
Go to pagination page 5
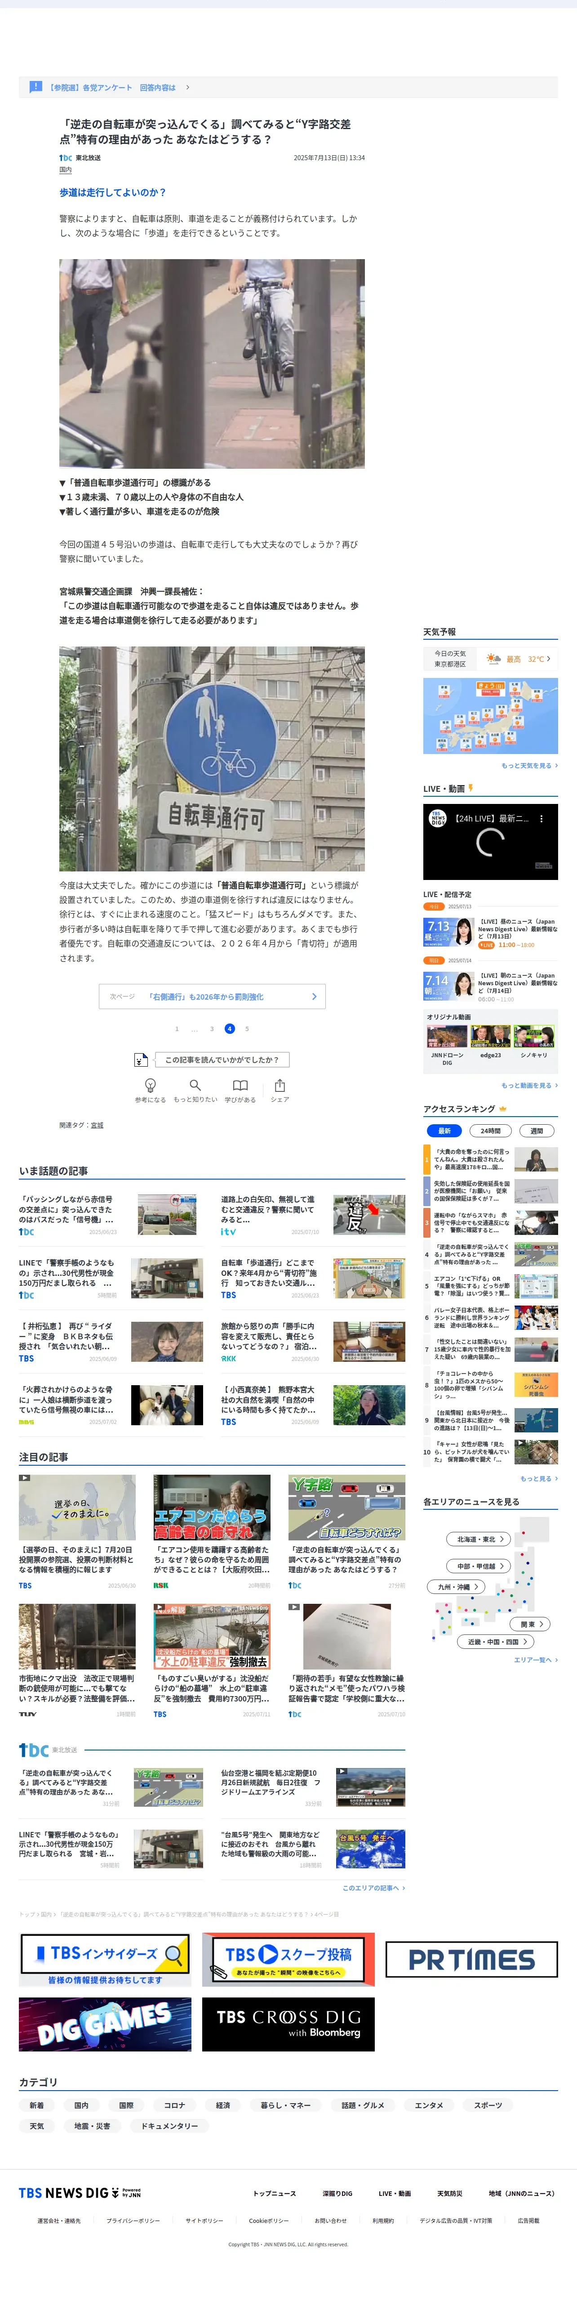pyautogui.click(x=247, y=1028)
